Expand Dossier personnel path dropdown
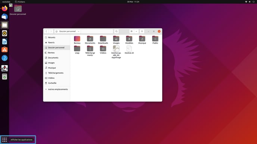 click(x=78, y=31)
